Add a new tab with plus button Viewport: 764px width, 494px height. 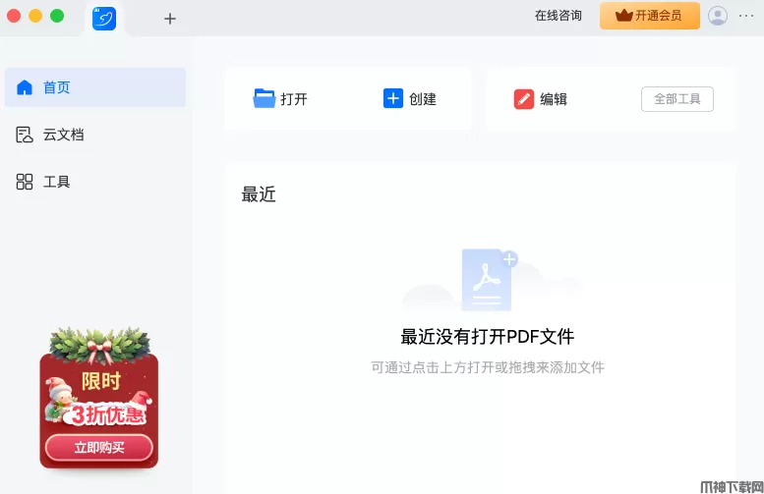click(x=170, y=19)
